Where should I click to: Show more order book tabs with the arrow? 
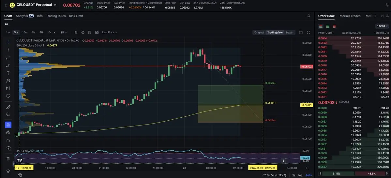[376, 16]
